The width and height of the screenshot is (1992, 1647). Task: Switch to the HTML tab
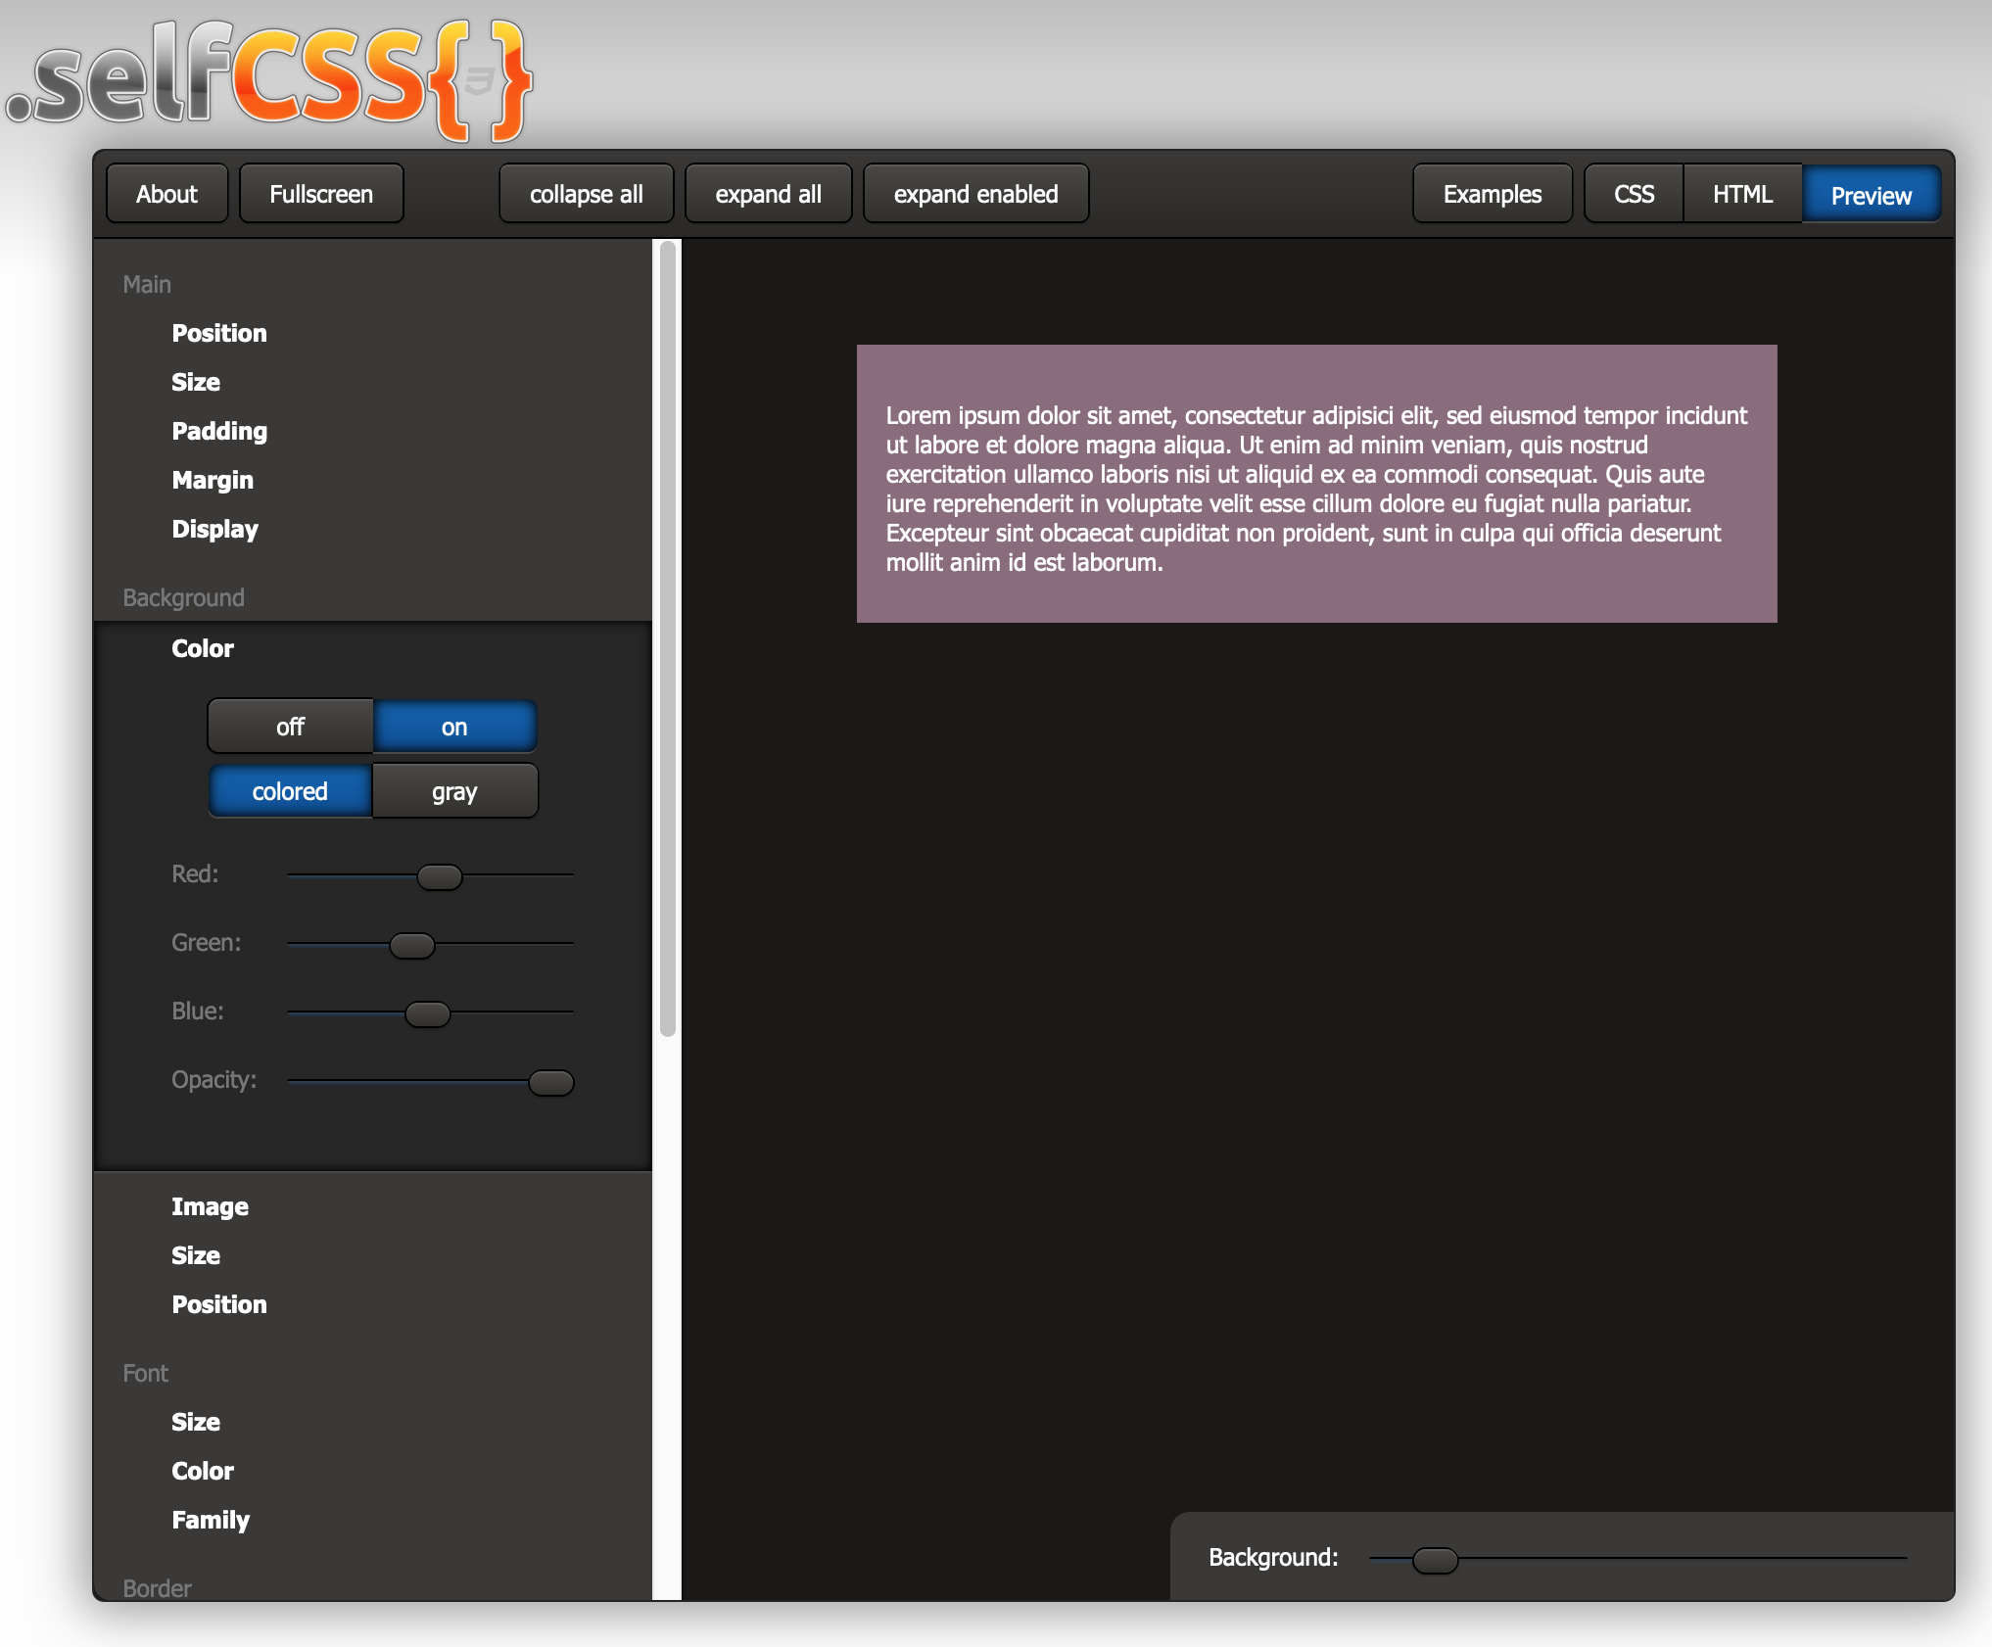click(1742, 194)
